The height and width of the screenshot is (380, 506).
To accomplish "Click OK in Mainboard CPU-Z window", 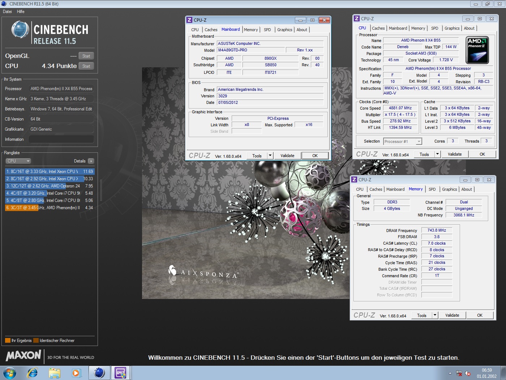I will coord(315,156).
